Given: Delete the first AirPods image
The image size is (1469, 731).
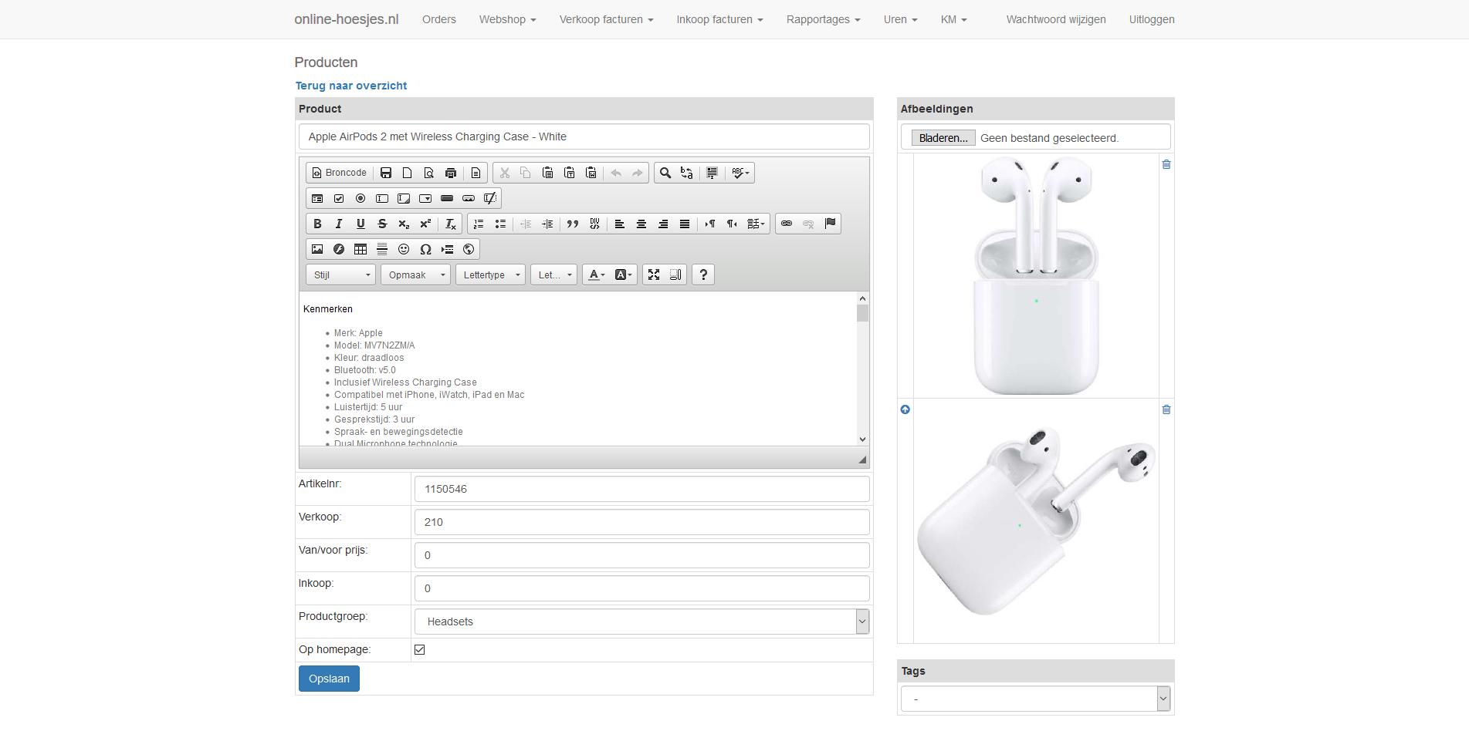Looking at the screenshot, I should click(x=1166, y=164).
